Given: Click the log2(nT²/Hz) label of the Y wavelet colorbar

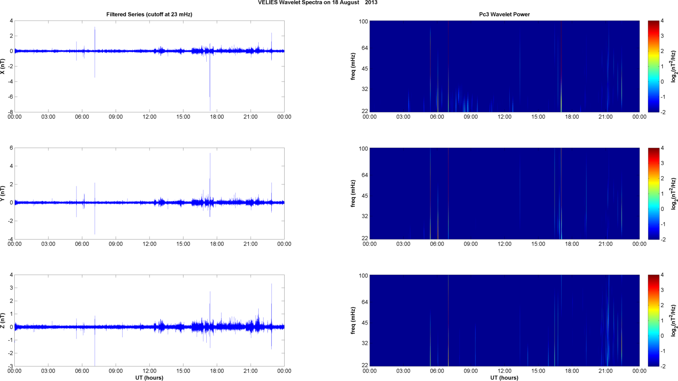Looking at the screenshot, I should (x=674, y=193).
